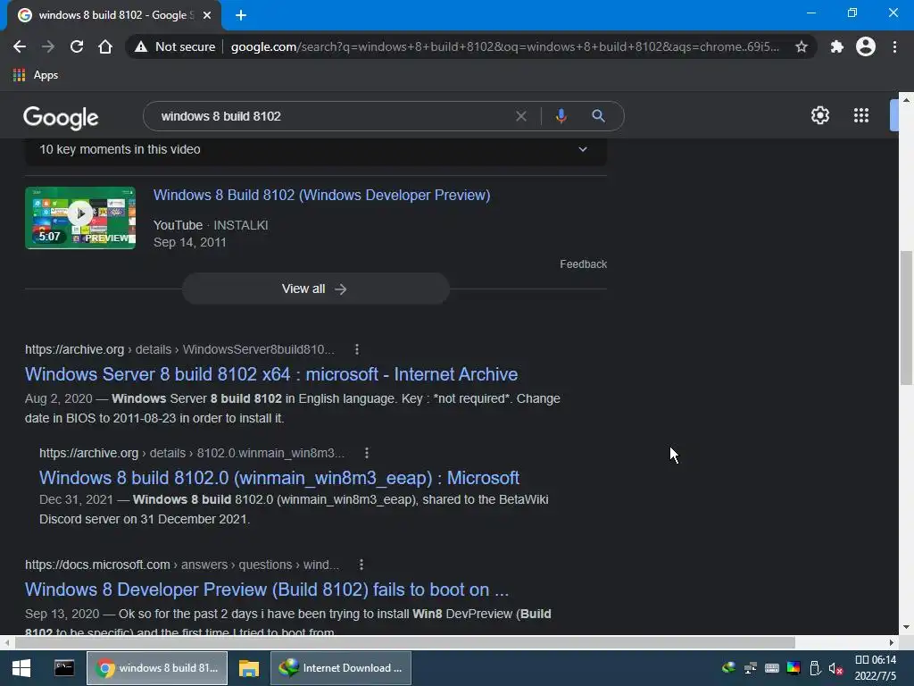Bookmark this page with the star
The height and width of the screenshot is (686, 914).
click(802, 46)
